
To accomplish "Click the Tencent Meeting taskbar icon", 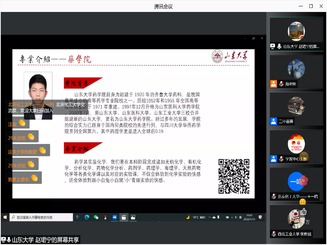I will click(x=114, y=217).
